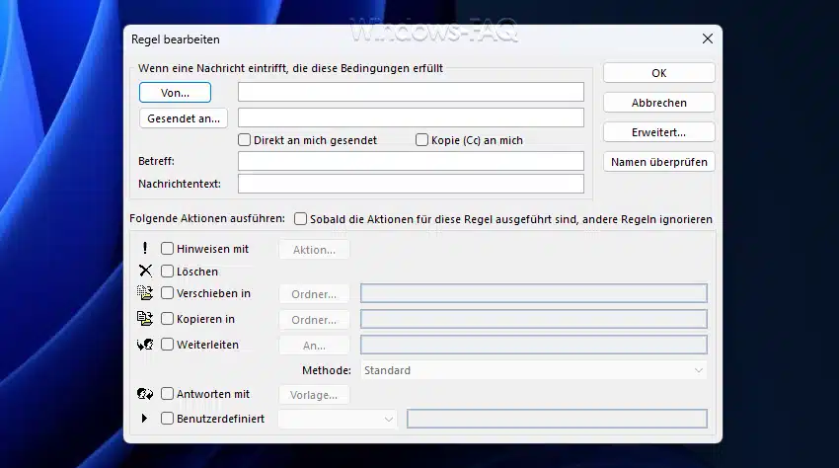Screen dimensions: 839x468
Task: Click the Aktion... button
Action: (314, 250)
